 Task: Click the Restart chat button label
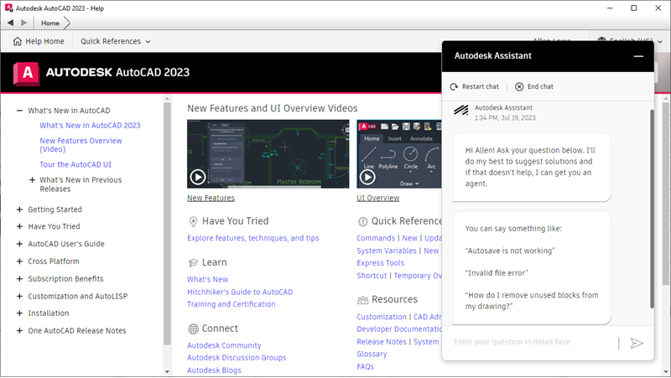point(480,87)
